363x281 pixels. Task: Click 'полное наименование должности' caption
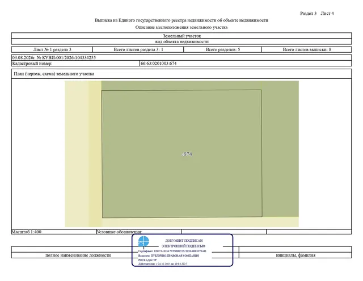click(78, 255)
